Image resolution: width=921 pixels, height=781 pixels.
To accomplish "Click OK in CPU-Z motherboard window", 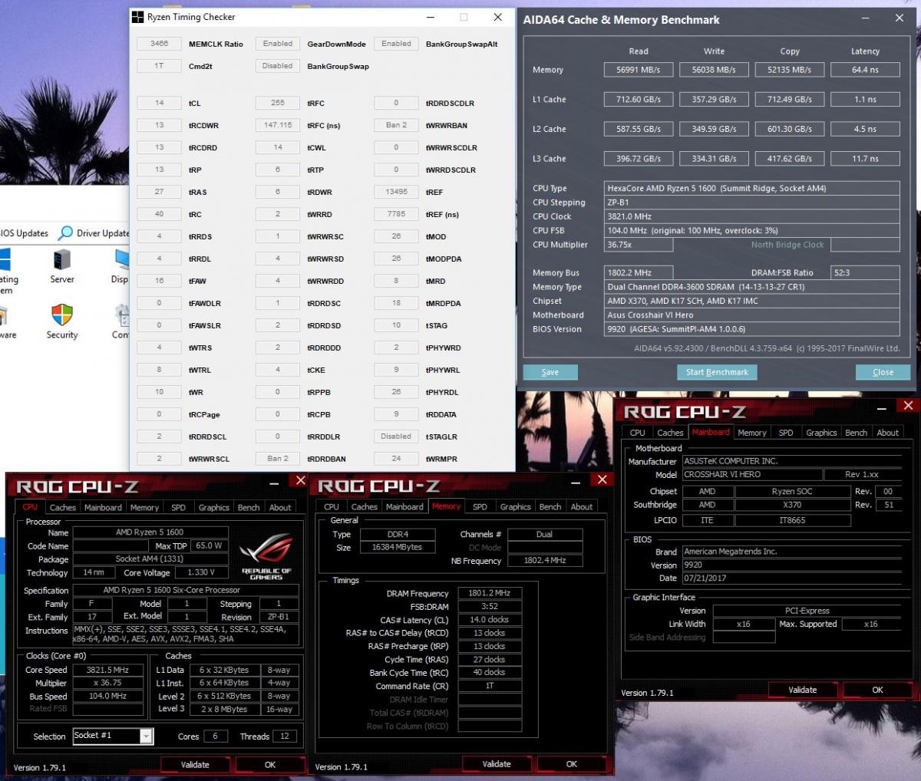I will [x=878, y=690].
